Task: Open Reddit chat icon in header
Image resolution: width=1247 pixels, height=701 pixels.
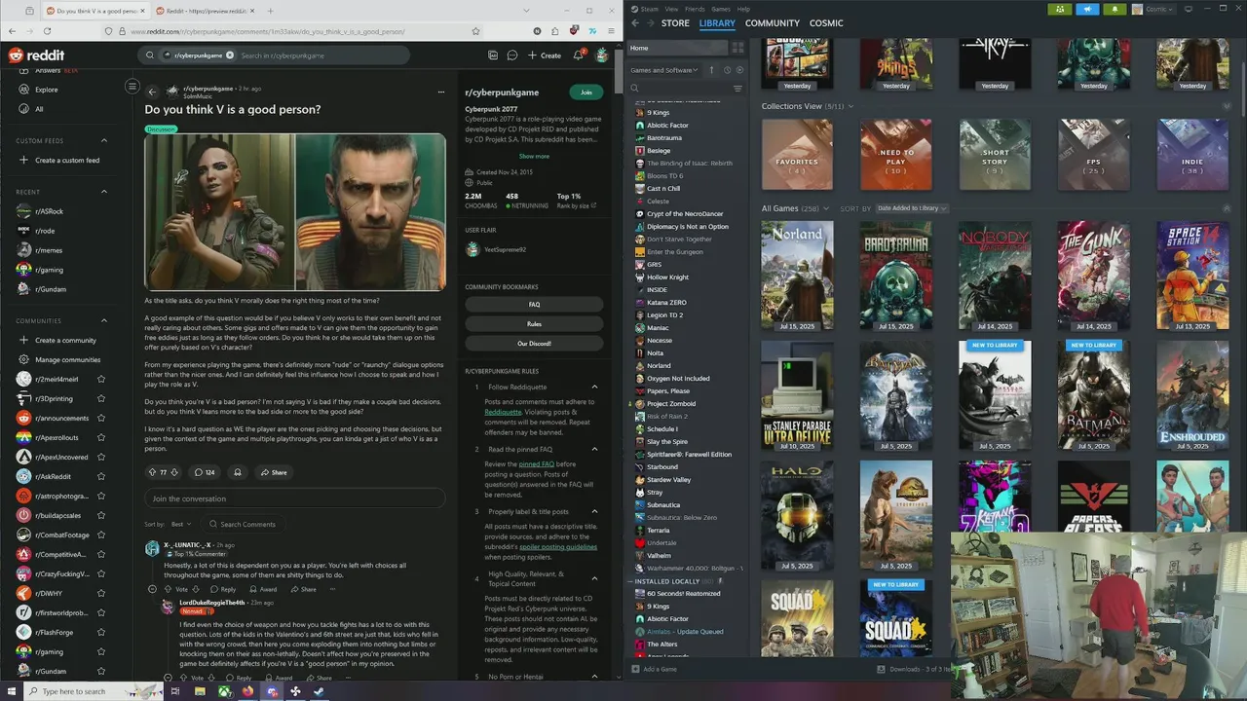Action: pos(512,55)
